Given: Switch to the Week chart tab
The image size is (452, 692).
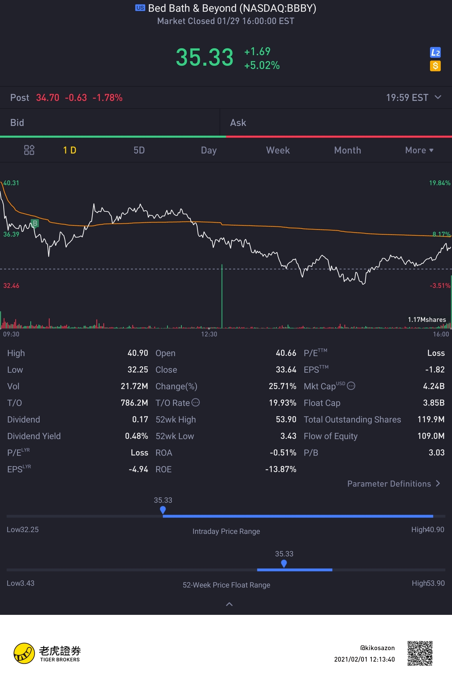Looking at the screenshot, I should click(x=278, y=150).
